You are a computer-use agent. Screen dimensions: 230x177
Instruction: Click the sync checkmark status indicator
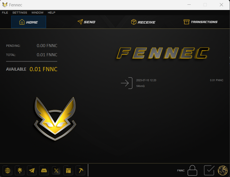pyautogui.click(x=209, y=170)
